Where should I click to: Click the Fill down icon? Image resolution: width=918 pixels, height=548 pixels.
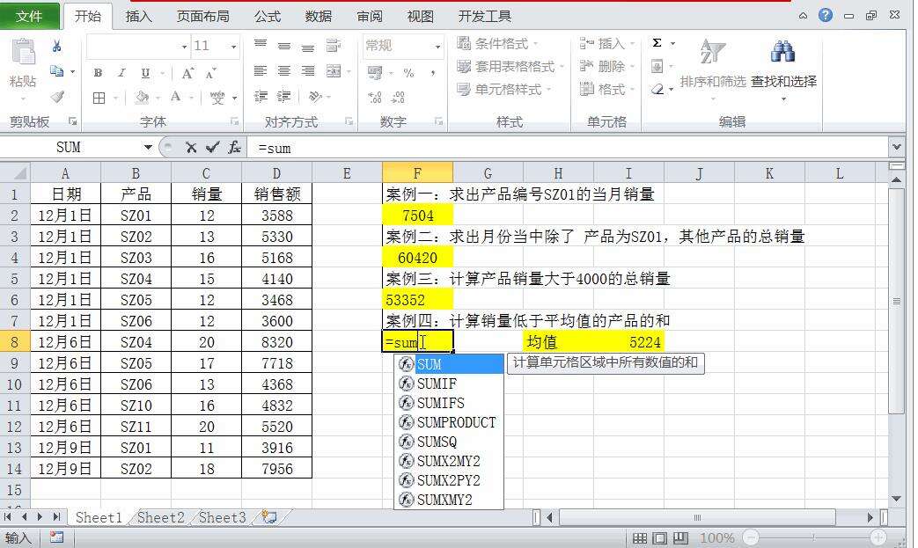657,66
